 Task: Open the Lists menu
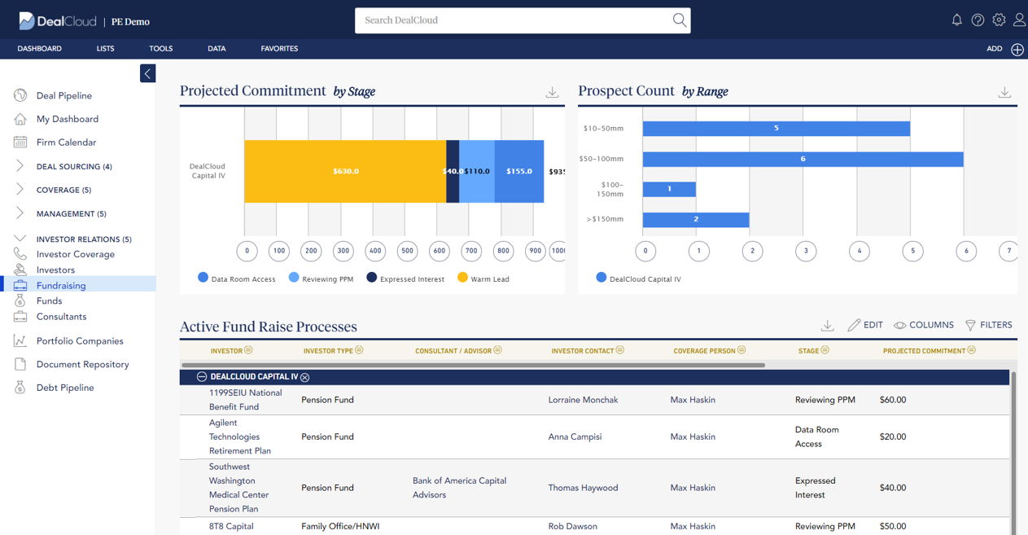click(x=105, y=49)
